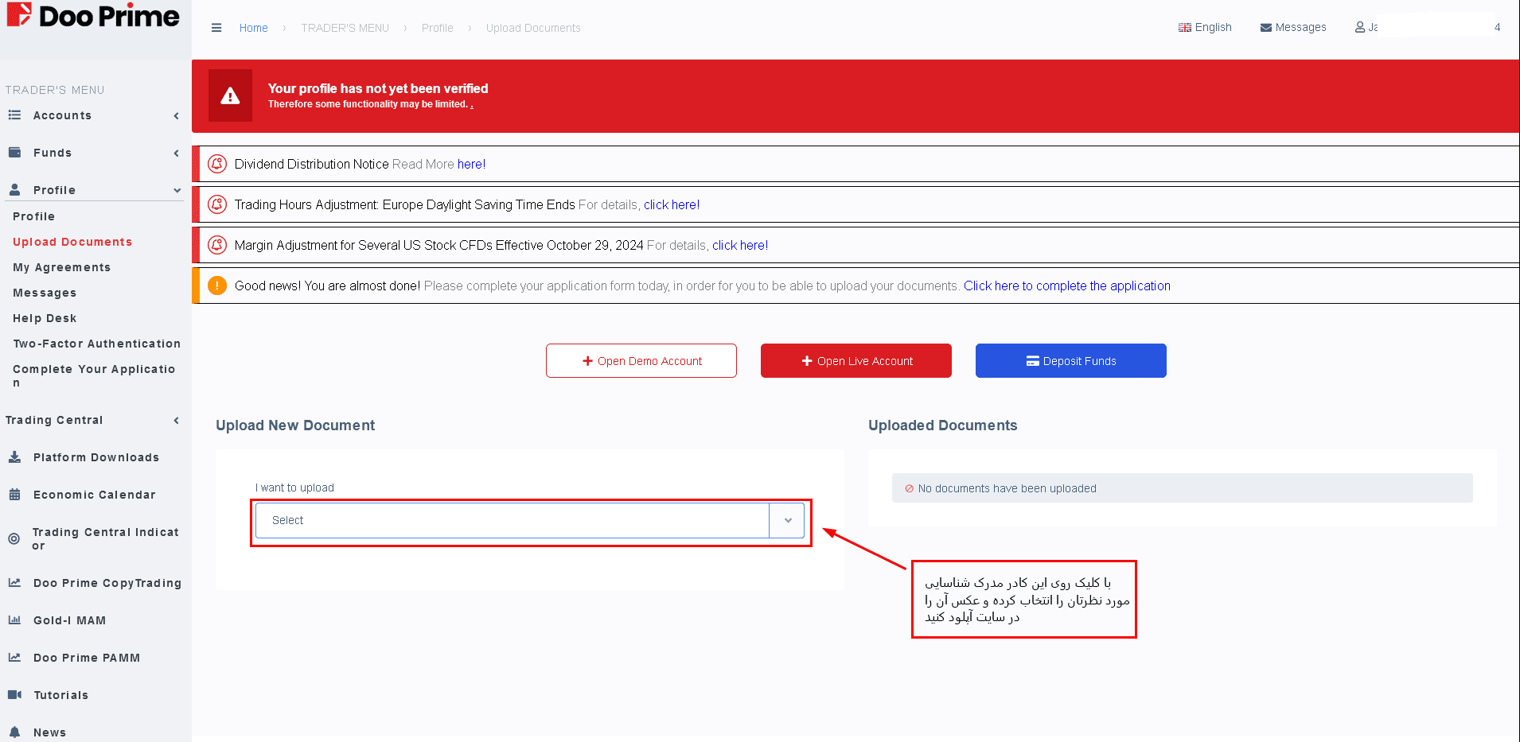This screenshot has height=742, width=1520.
Task: Click the Trading Hours Adjustment notice icon
Action: 217,204
